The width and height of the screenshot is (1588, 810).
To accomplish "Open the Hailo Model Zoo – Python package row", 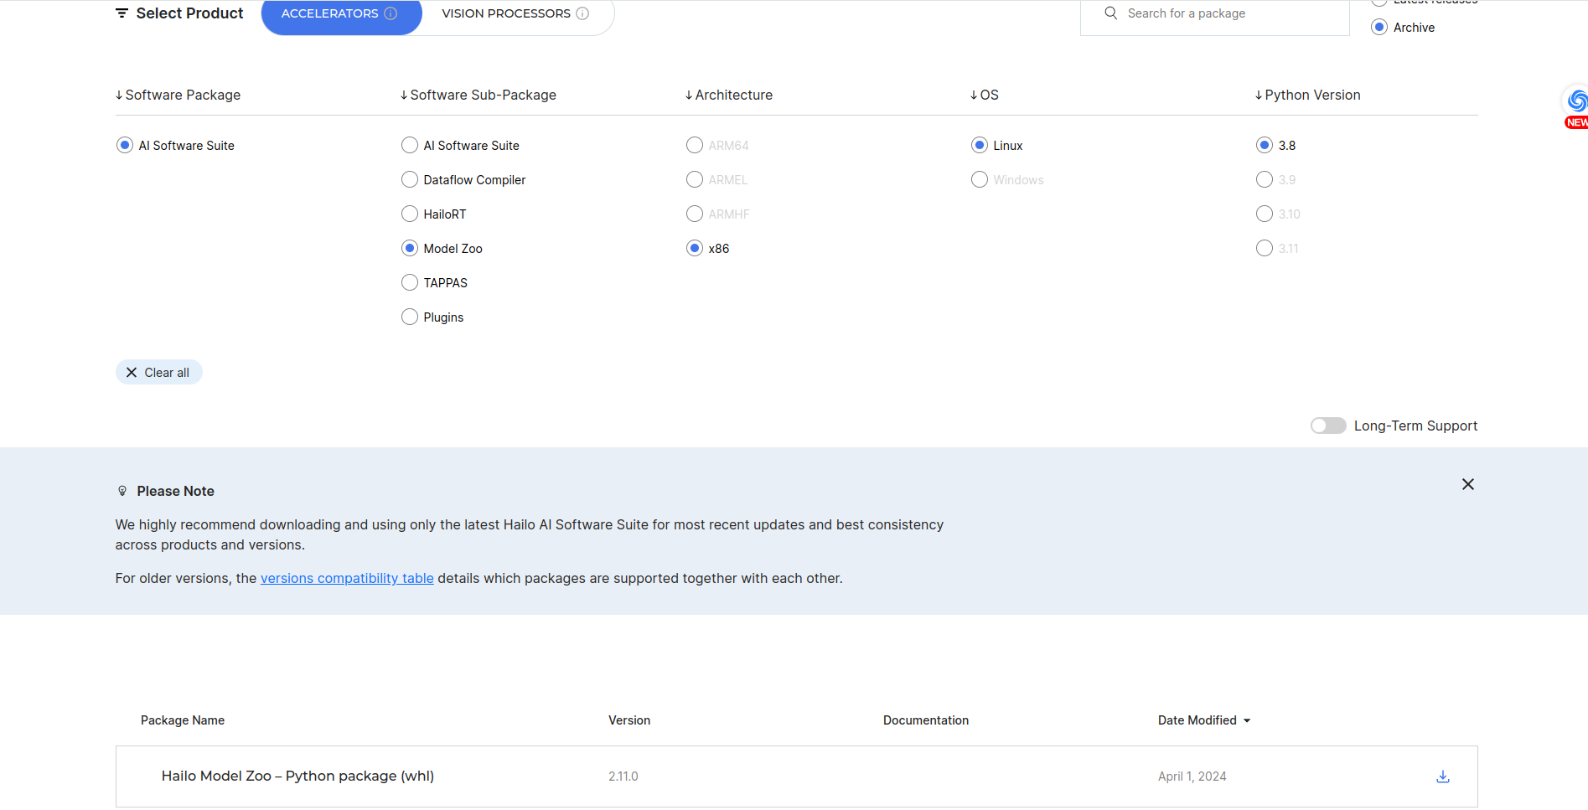I will (x=796, y=776).
